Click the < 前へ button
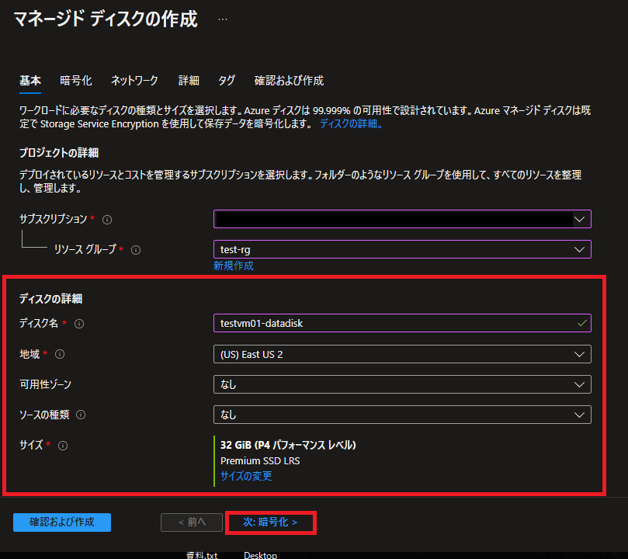628x559 pixels. [x=192, y=523]
